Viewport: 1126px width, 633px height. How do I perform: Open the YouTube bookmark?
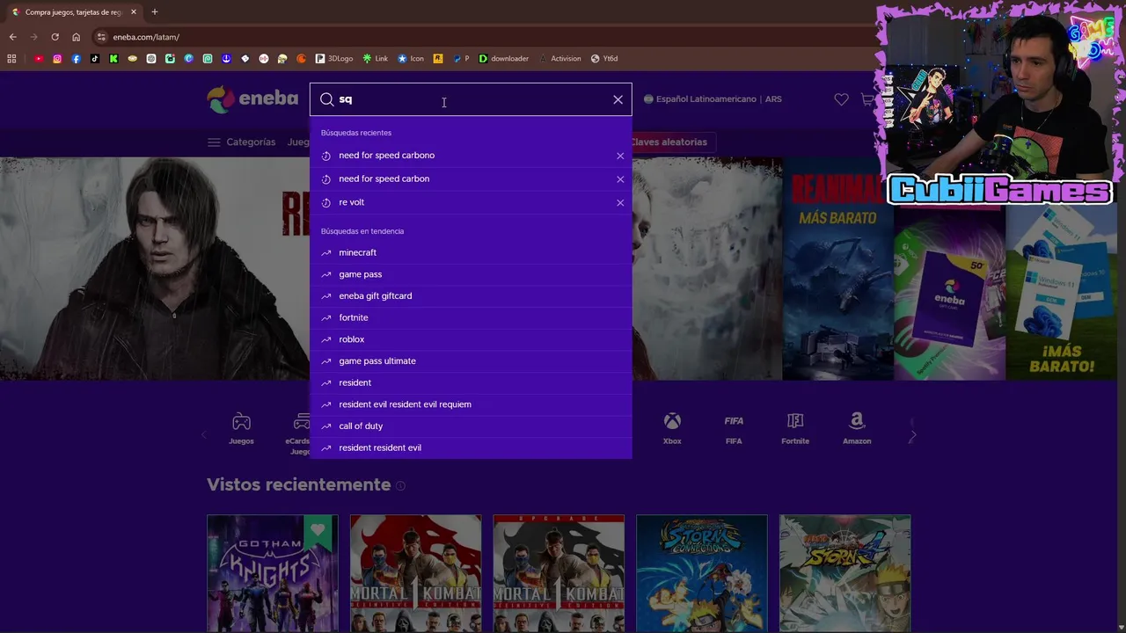coord(39,59)
